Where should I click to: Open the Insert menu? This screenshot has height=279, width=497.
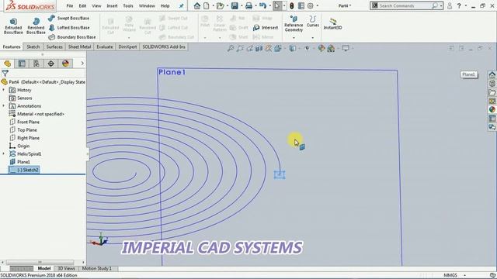[x=112, y=5]
